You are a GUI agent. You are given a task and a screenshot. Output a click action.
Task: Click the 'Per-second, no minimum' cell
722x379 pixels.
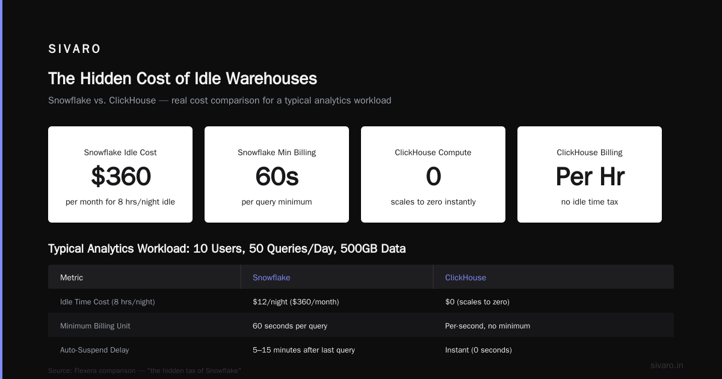click(x=488, y=326)
